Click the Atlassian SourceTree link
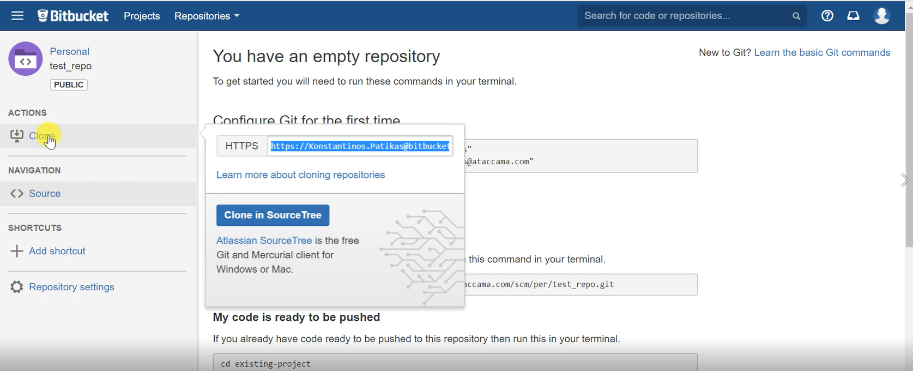913x371 pixels. 264,241
